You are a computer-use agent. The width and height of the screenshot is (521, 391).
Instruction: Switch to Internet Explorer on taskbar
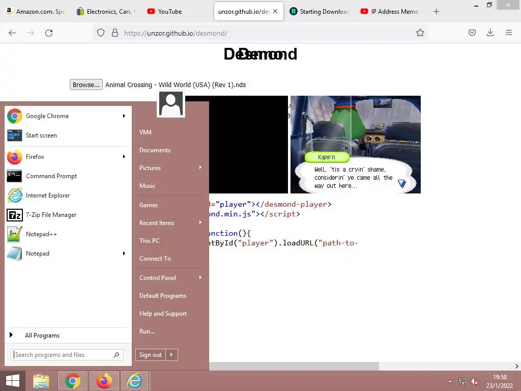coord(134,381)
